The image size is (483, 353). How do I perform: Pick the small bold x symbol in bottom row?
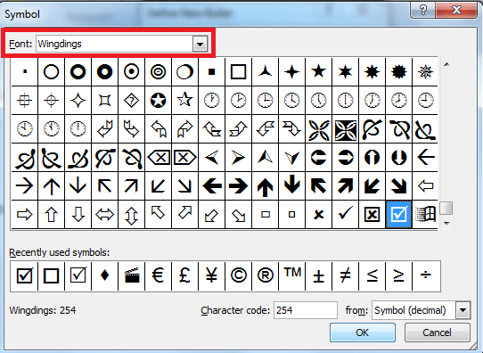pyautogui.click(x=318, y=215)
